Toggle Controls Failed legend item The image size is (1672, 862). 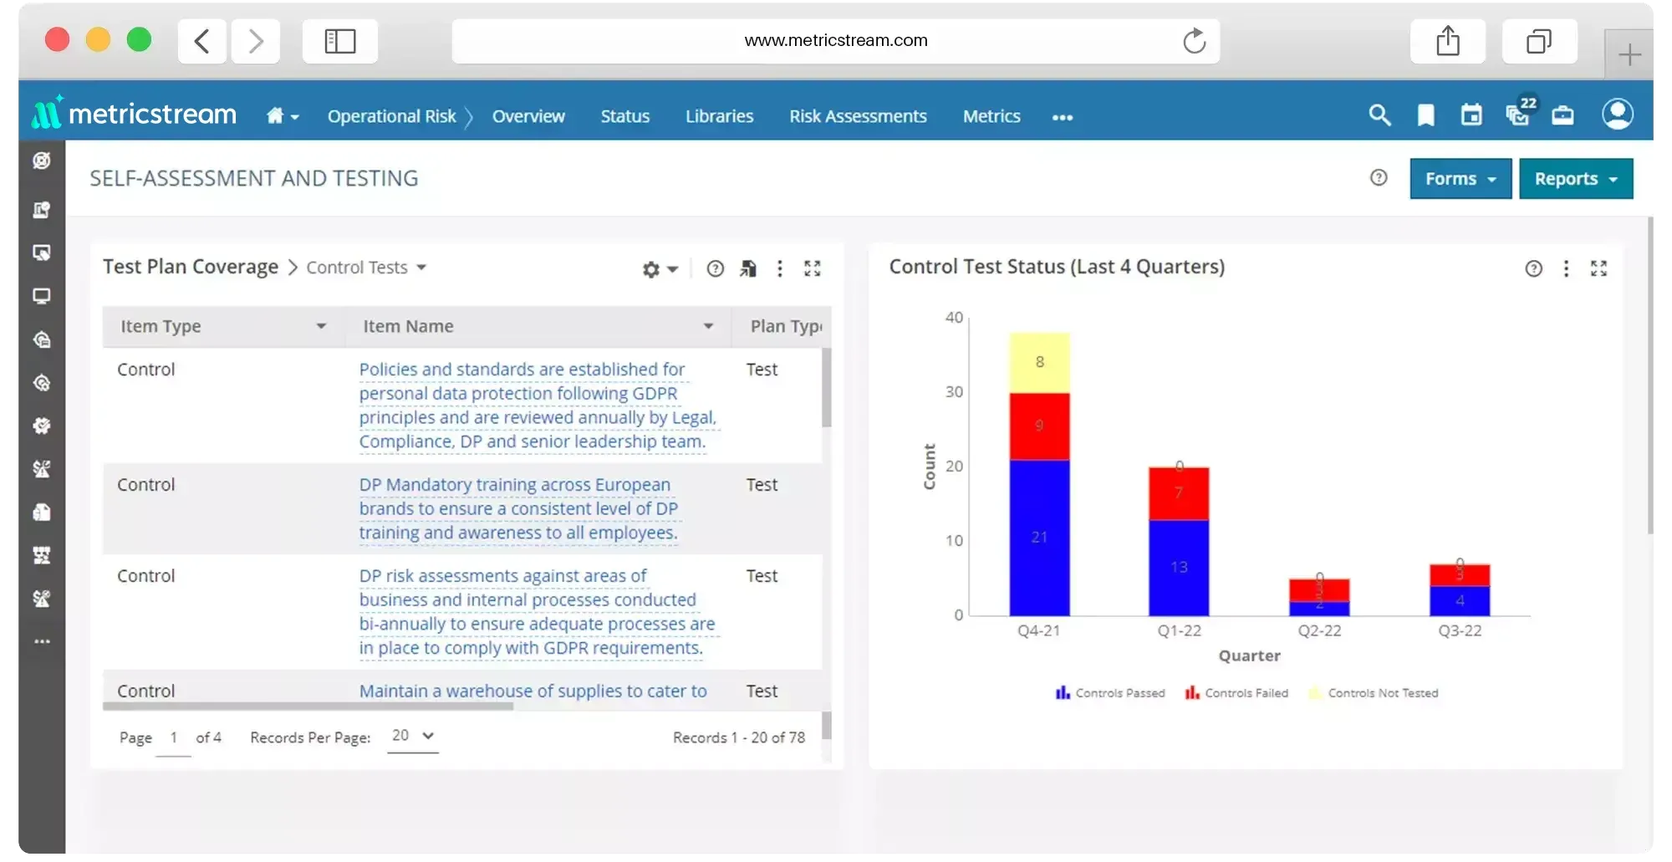(1236, 693)
